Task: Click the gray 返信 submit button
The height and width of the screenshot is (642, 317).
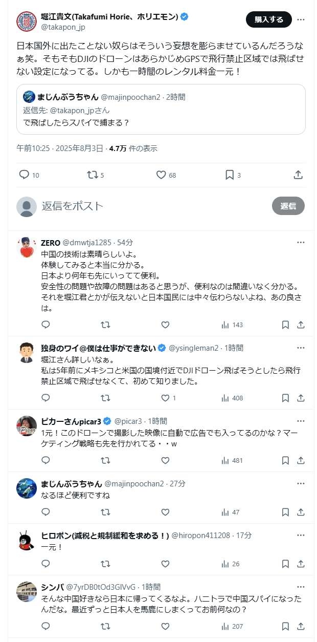Action: 288,206
